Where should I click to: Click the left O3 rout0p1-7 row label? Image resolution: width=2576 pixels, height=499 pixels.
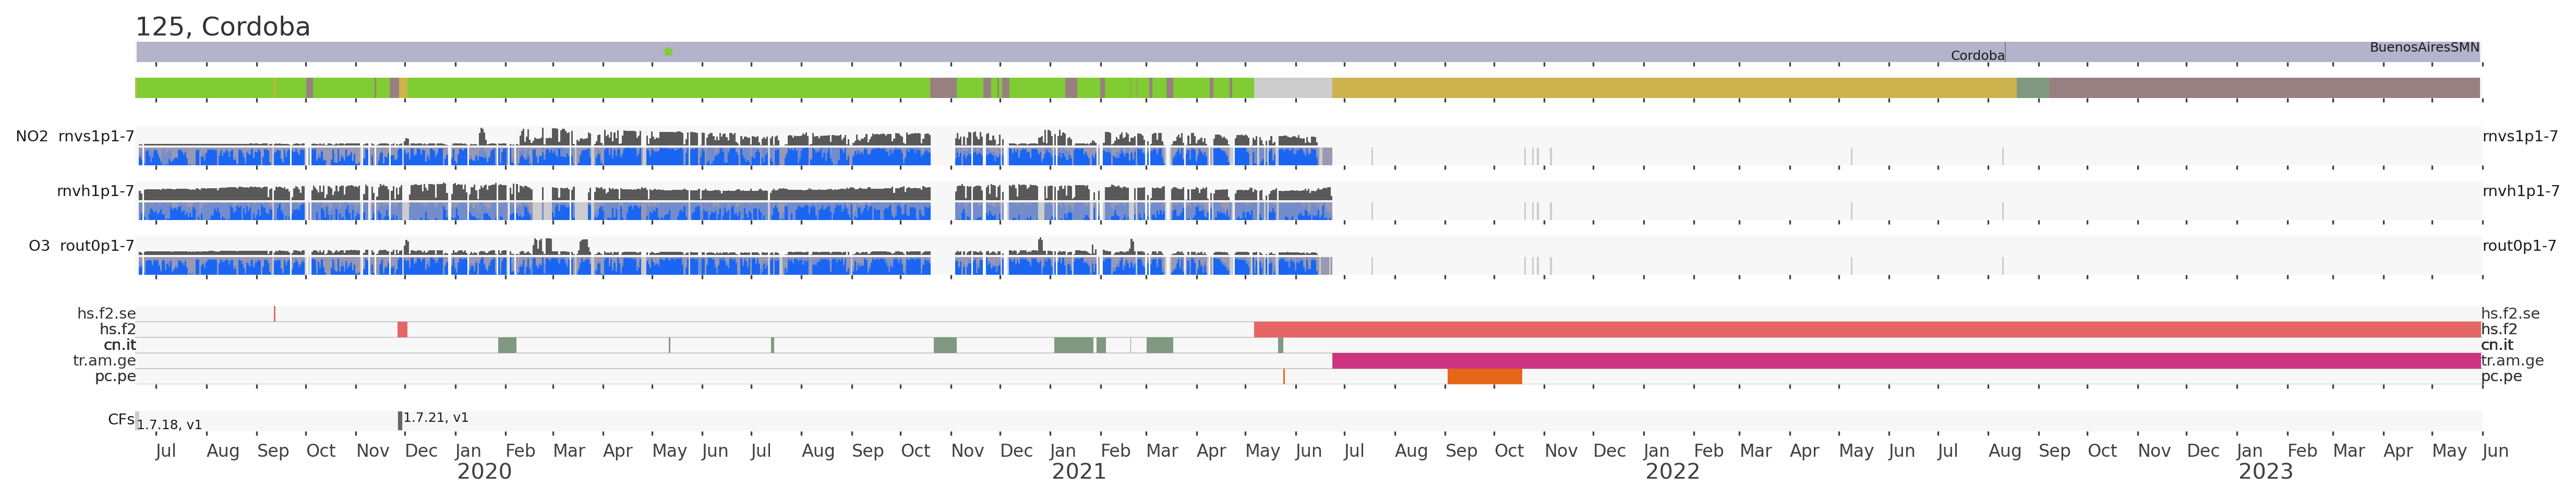[x=81, y=246]
